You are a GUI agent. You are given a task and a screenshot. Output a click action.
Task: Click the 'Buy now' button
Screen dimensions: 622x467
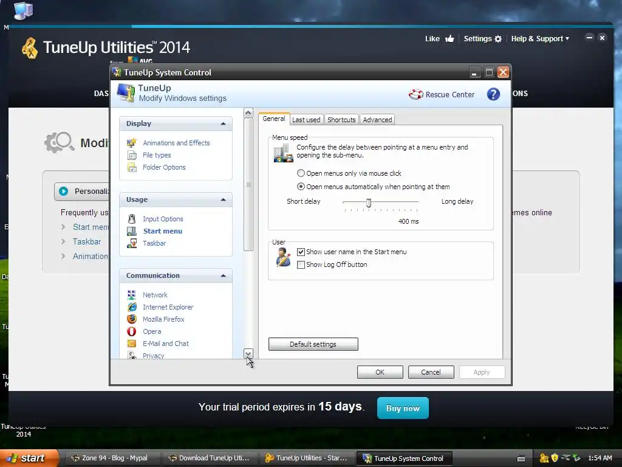point(403,408)
